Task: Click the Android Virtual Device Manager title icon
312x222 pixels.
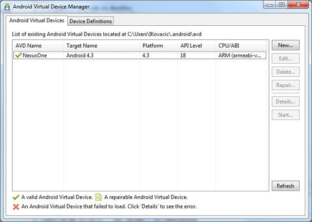Action: pos(7,6)
